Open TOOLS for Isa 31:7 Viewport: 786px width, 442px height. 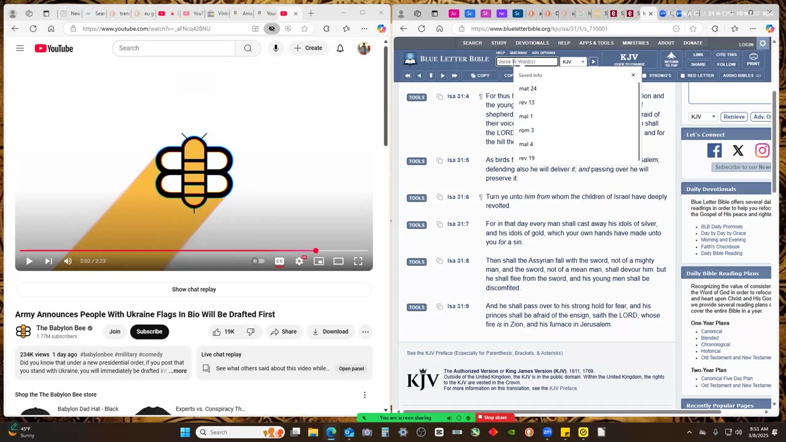click(x=417, y=225)
